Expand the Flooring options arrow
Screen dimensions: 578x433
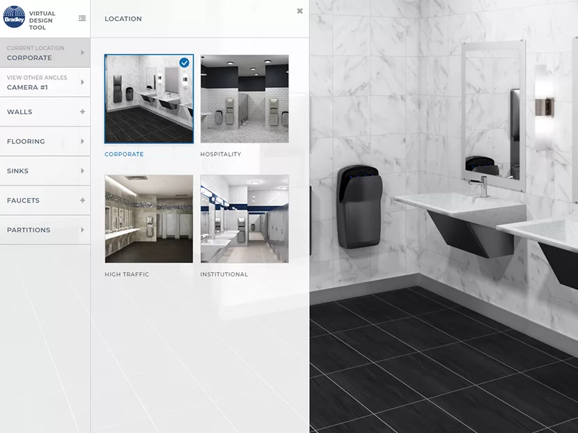tap(82, 141)
